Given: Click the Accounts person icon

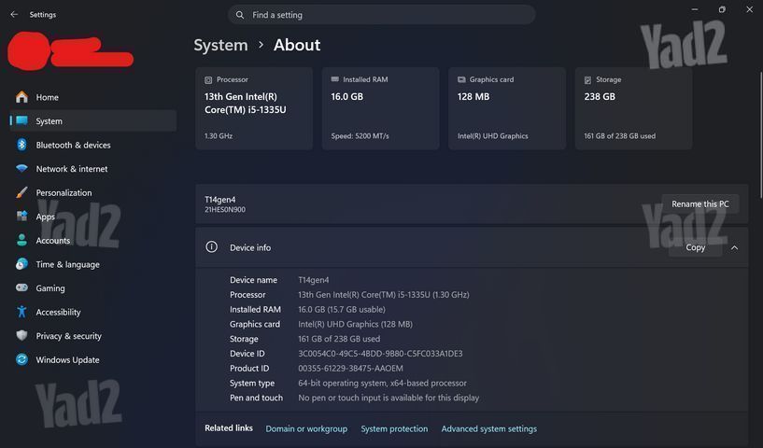Looking at the screenshot, I should coord(21,240).
